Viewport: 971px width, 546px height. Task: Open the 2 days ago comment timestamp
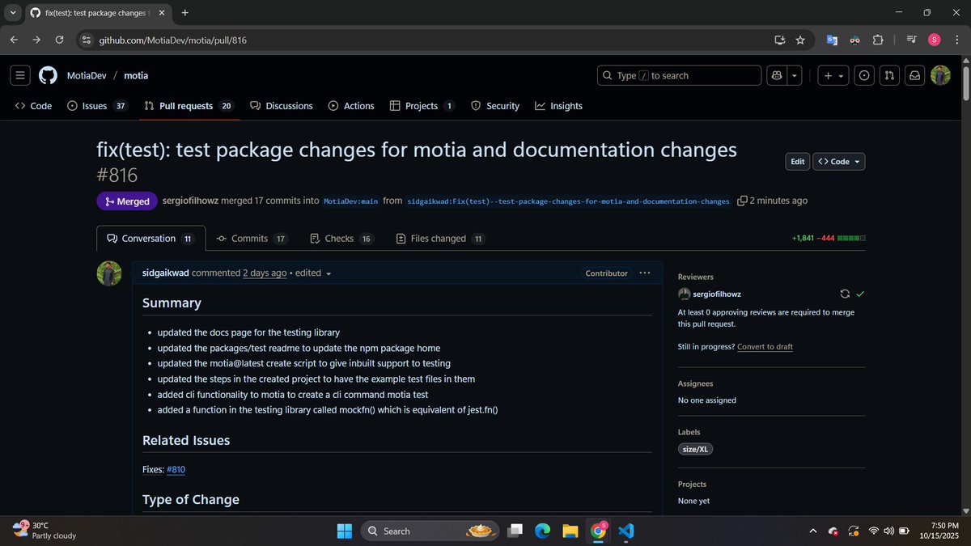pyautogui.click(x=265, y=273)
